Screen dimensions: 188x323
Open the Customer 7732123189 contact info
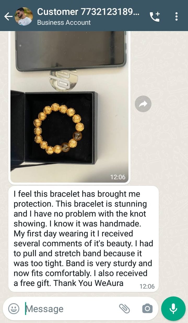(89, 11)
